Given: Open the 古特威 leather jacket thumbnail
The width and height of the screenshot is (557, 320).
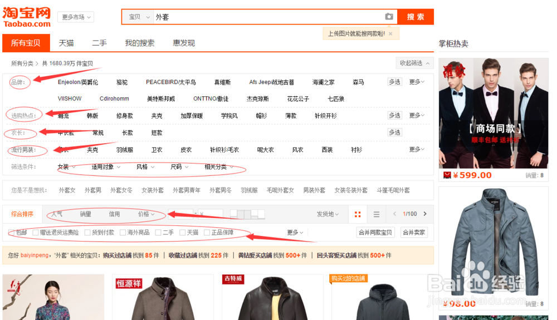Looking at the screenshot, I should 272,297.
